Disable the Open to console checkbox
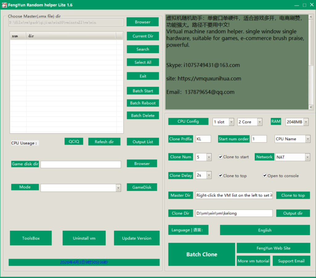 coord(265,175)
